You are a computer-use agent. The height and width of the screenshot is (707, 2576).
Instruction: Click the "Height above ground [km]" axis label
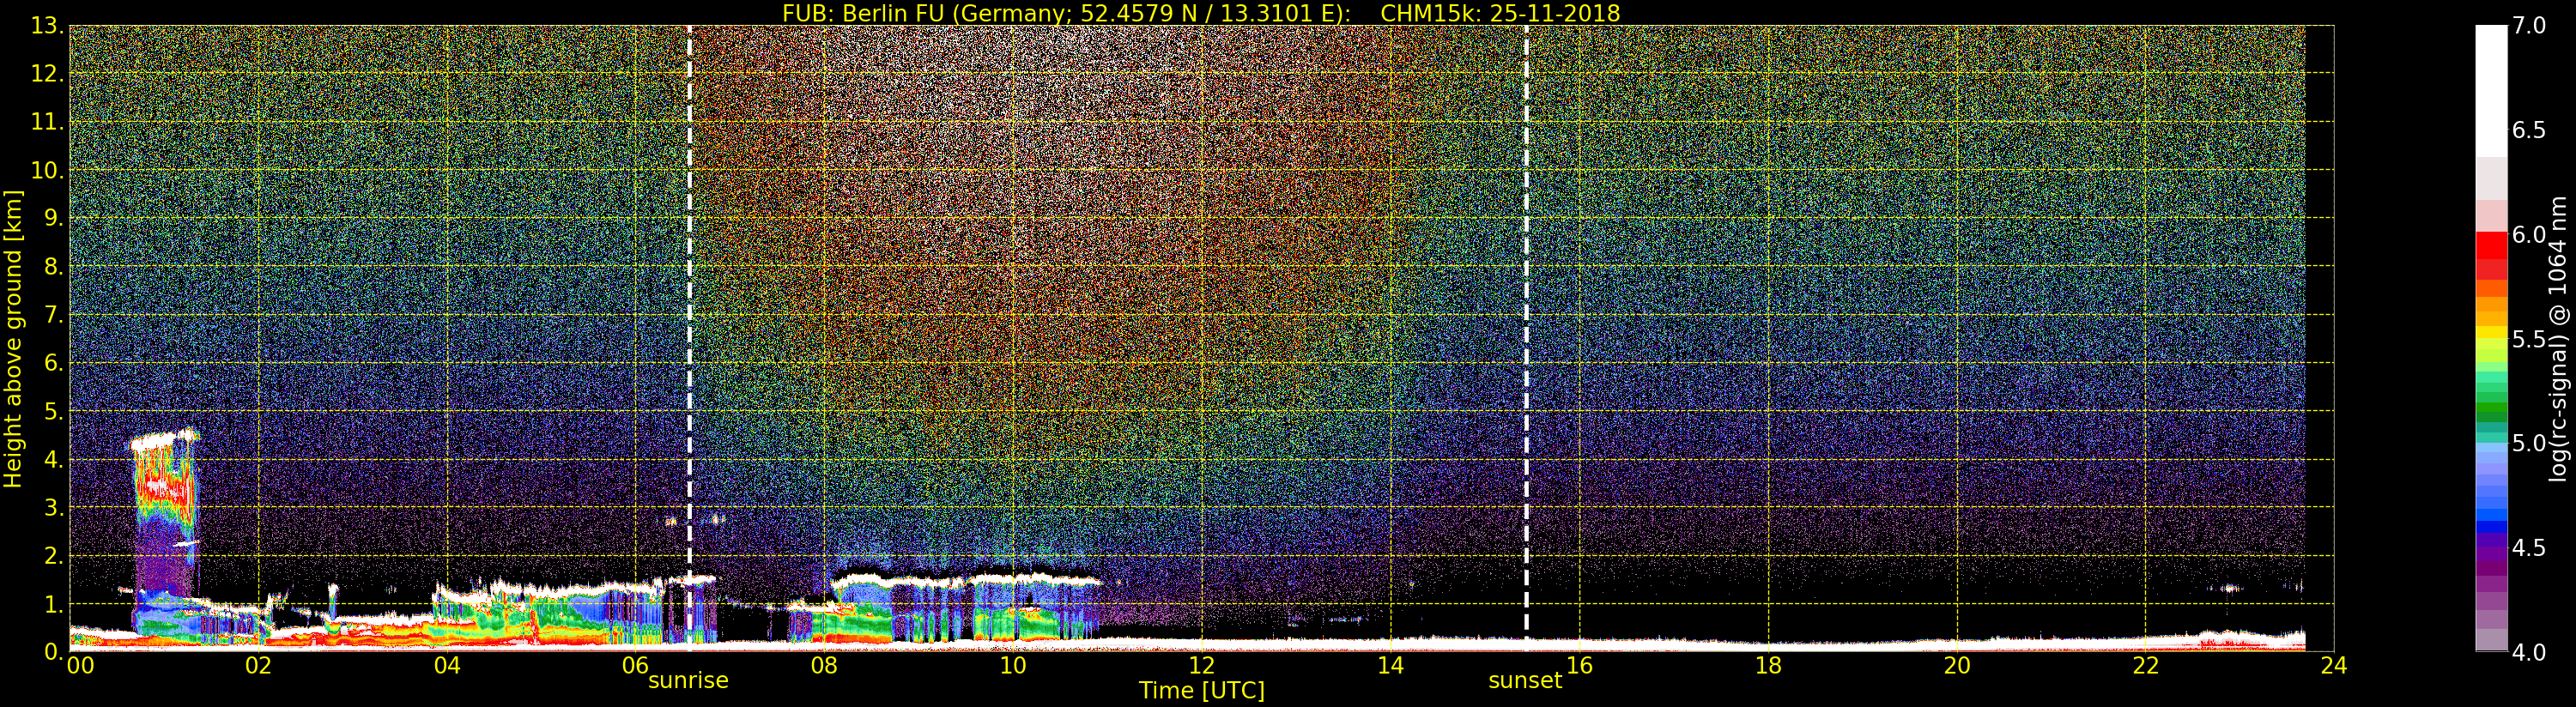13,338
